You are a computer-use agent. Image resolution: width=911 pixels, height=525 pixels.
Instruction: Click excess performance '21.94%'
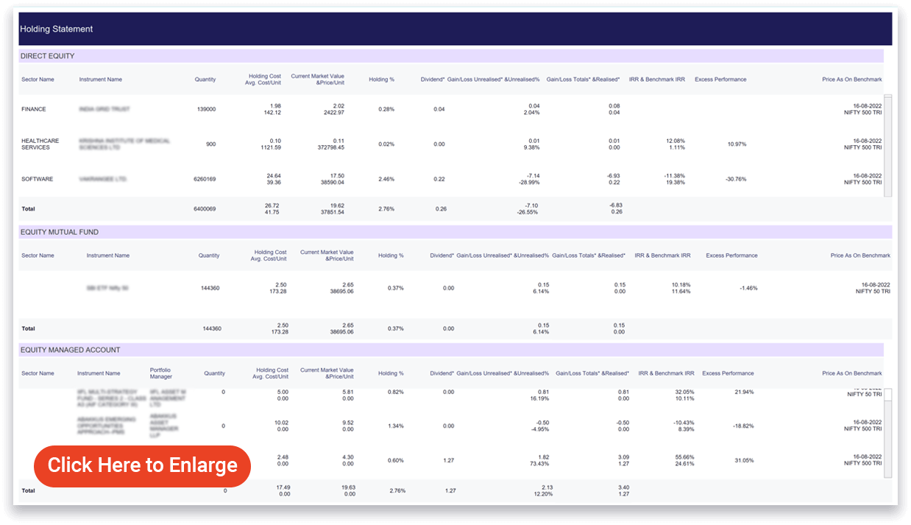point(744,392)
